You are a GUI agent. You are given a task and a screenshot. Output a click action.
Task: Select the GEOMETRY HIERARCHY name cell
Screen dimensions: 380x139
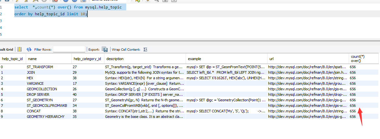pyautogui.click(x=49, y=117)
